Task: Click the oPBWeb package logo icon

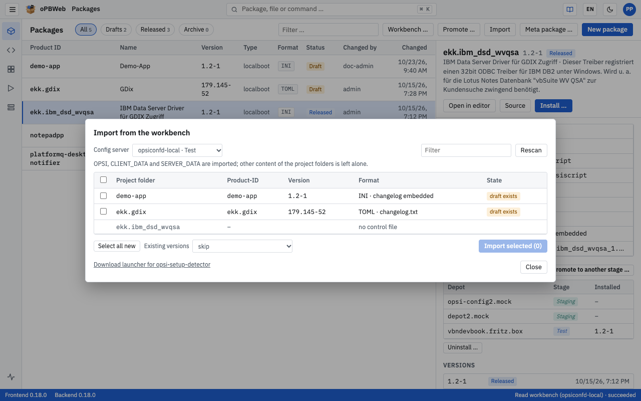Action: (31, 9)
